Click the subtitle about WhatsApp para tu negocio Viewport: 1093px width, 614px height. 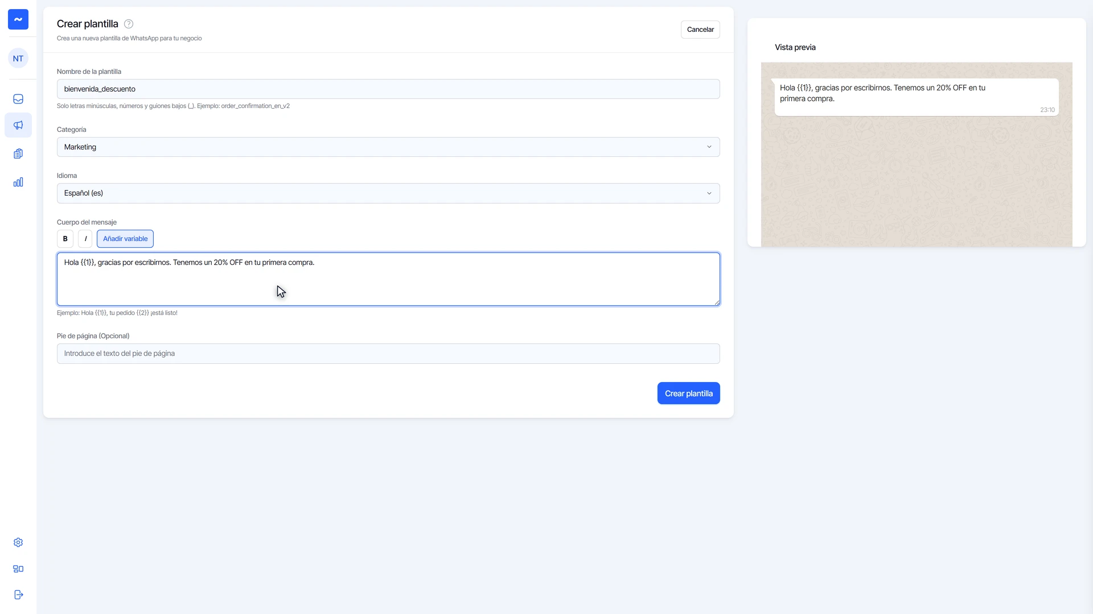pos(129,38)
